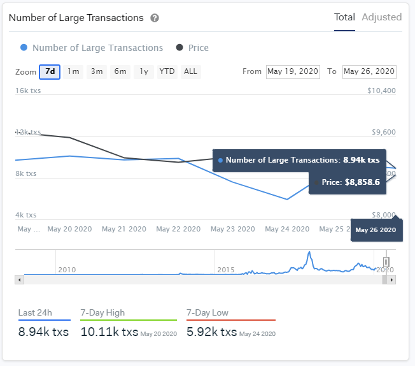Switch to the Total tab
The height and width of the screenshot is (366, 415).
coord(344,17)
